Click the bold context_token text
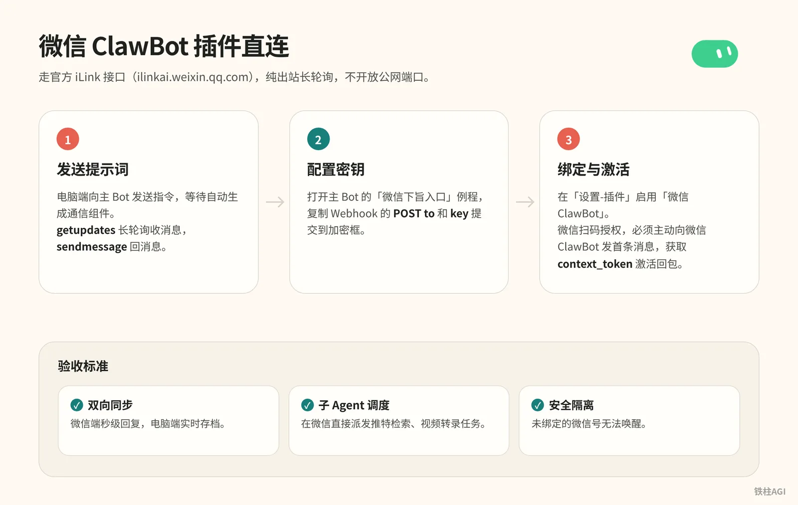 click(595, 264)
